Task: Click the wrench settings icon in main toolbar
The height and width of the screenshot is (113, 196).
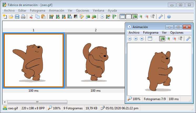Action: (161, 17)
